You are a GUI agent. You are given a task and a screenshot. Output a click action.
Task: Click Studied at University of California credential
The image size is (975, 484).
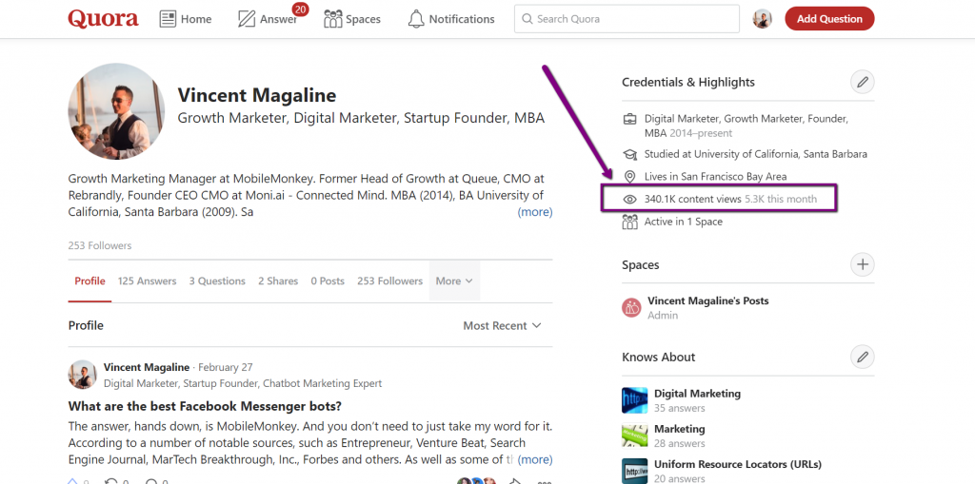[x=755, y=154]
